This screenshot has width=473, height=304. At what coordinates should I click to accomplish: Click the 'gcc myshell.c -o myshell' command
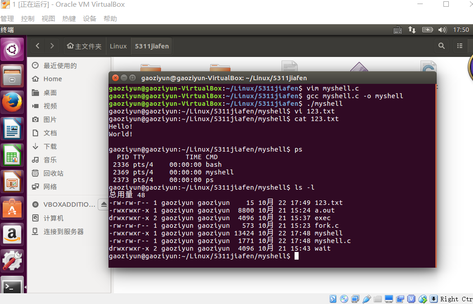pyautogui.click(x=355, y=96)
